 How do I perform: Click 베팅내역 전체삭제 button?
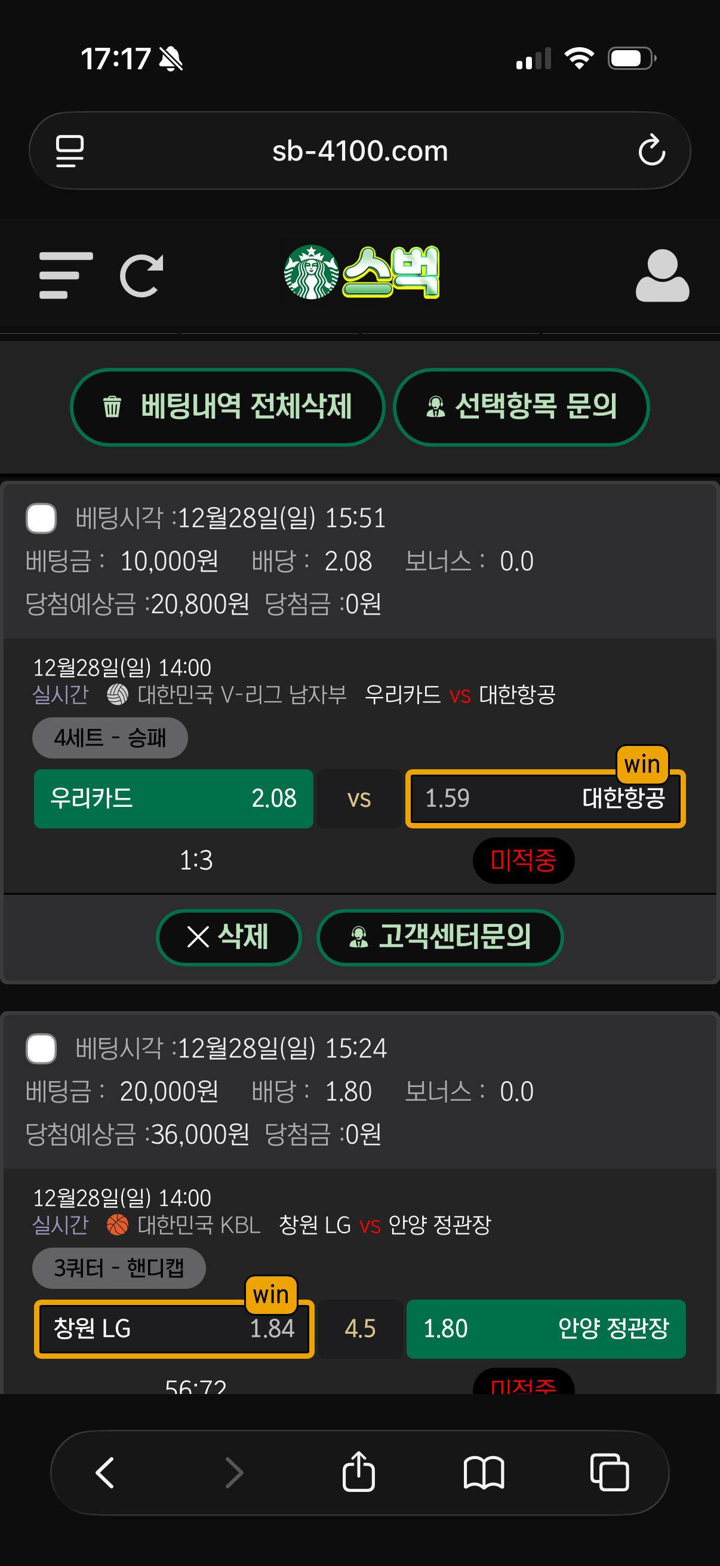228,407
